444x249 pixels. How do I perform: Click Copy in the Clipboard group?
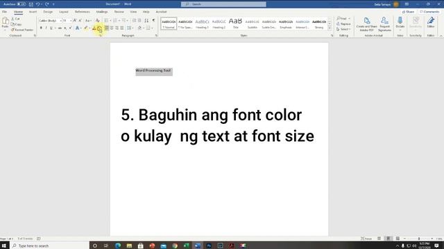point(16,24)
